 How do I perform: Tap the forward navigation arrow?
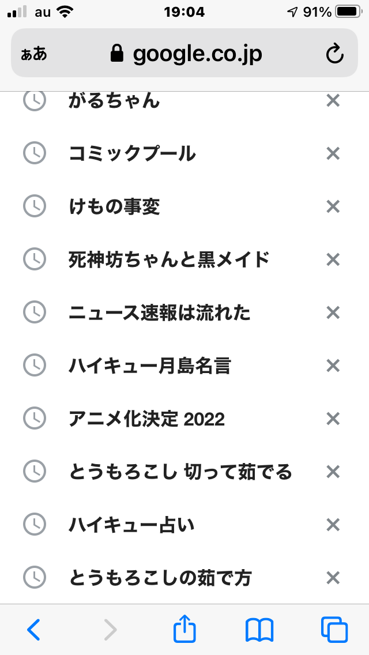coord(109,630)
